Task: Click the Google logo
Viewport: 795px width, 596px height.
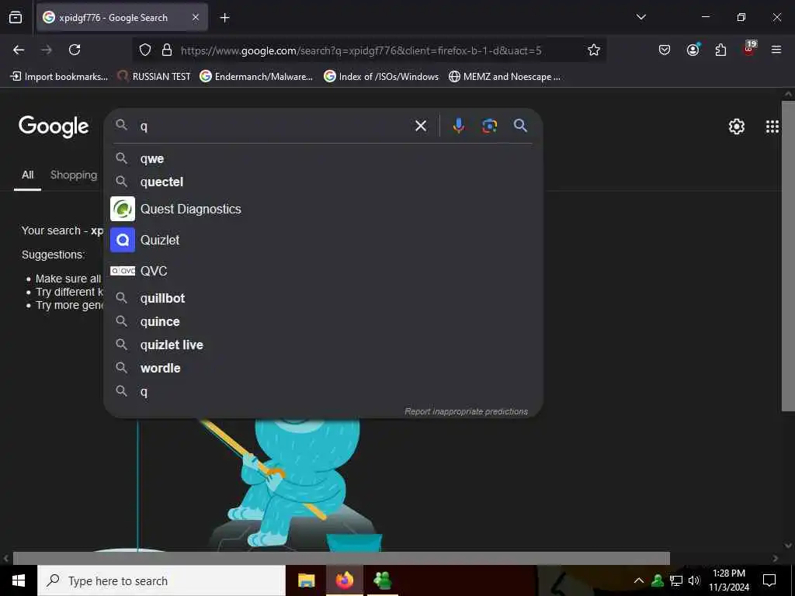Action: pyautogui.click(x=54, y=126)
